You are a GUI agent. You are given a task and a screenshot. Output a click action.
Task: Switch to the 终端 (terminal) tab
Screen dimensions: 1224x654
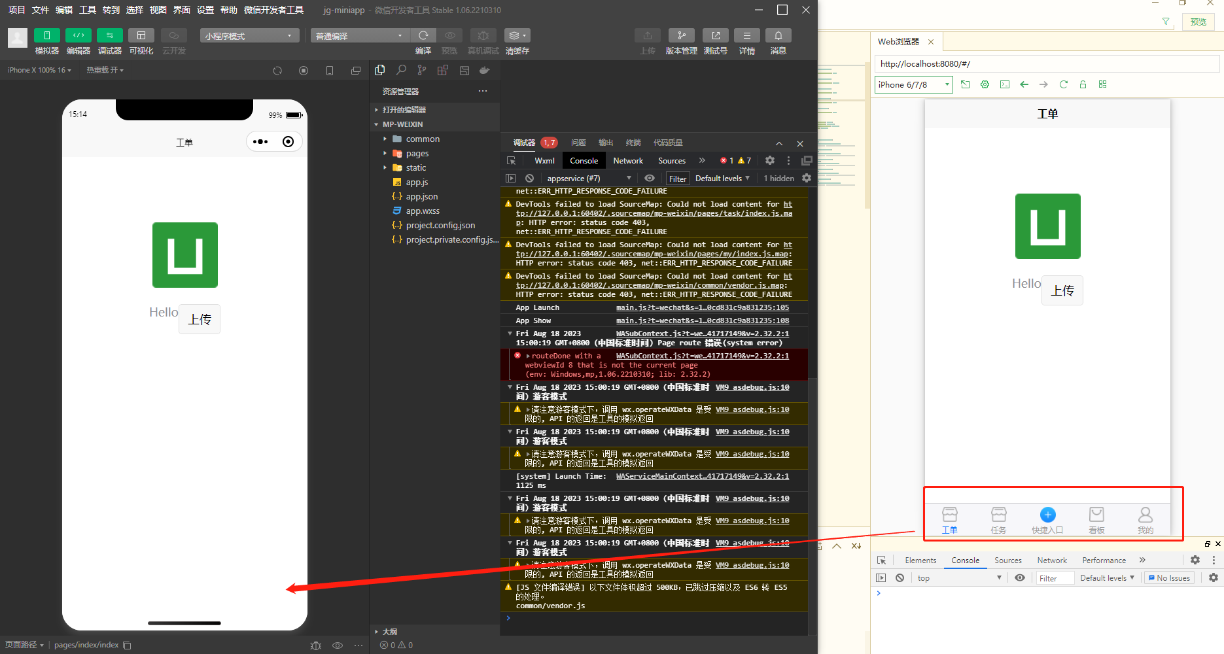633,143
